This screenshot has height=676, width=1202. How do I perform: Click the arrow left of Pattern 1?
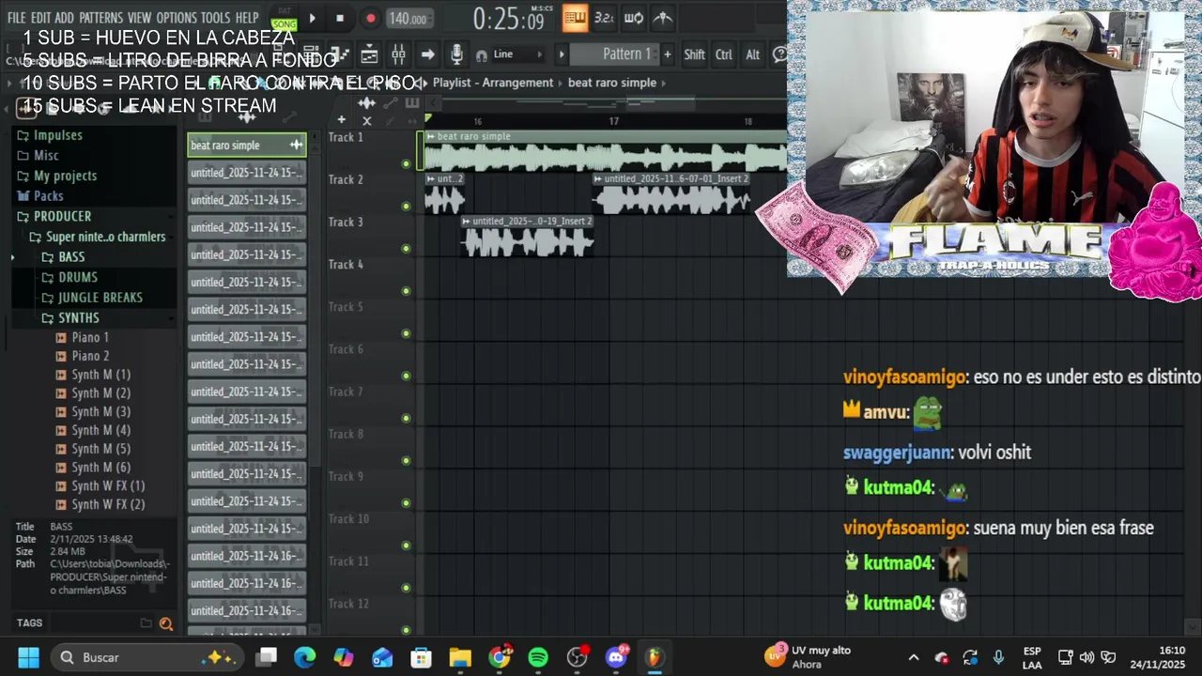coord(562,54)
